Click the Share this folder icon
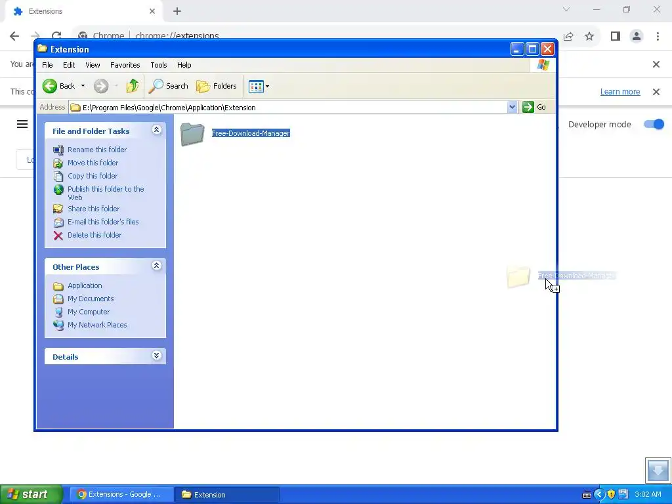The height and width of the screenshot is (504, 672). 58,209
